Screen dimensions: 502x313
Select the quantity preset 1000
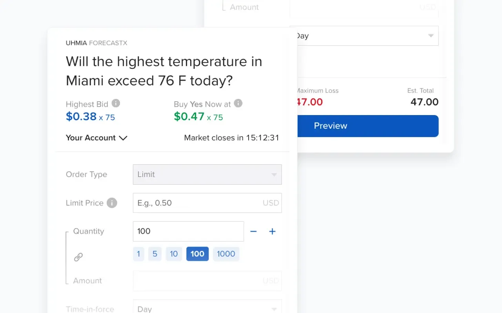click(x=226, y=254)
